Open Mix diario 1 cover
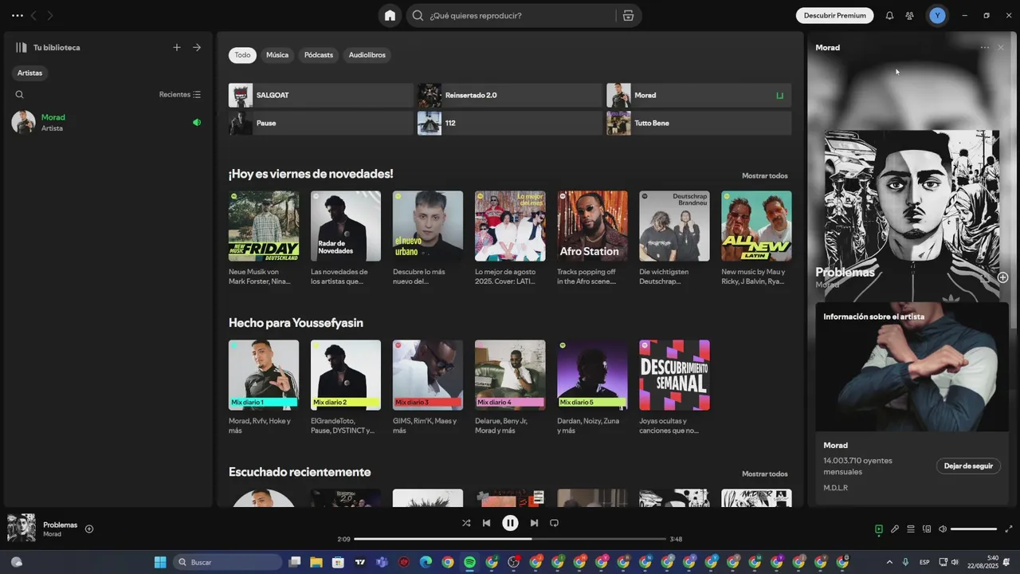Screen dimensions: 1020x574 264,375
